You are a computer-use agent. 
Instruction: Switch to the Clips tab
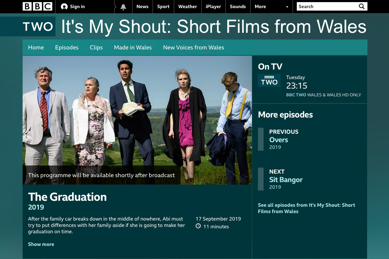click(96, 47)
